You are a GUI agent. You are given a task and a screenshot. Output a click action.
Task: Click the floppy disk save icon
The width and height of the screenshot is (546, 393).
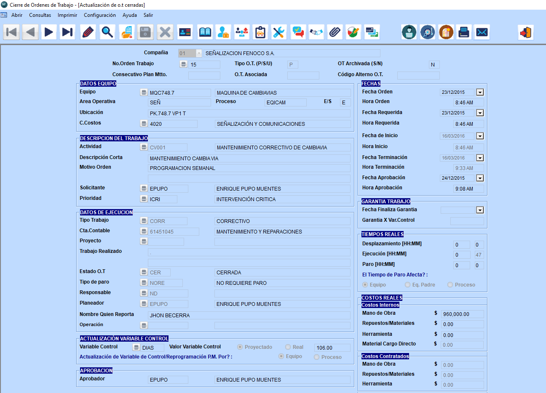pyautogui.click(x=146, y=32)
